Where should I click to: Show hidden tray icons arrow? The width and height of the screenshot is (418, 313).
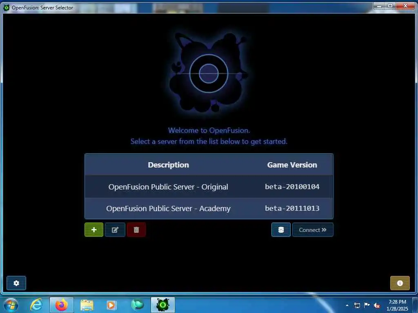pyautogui.click(x=347, y=305)
